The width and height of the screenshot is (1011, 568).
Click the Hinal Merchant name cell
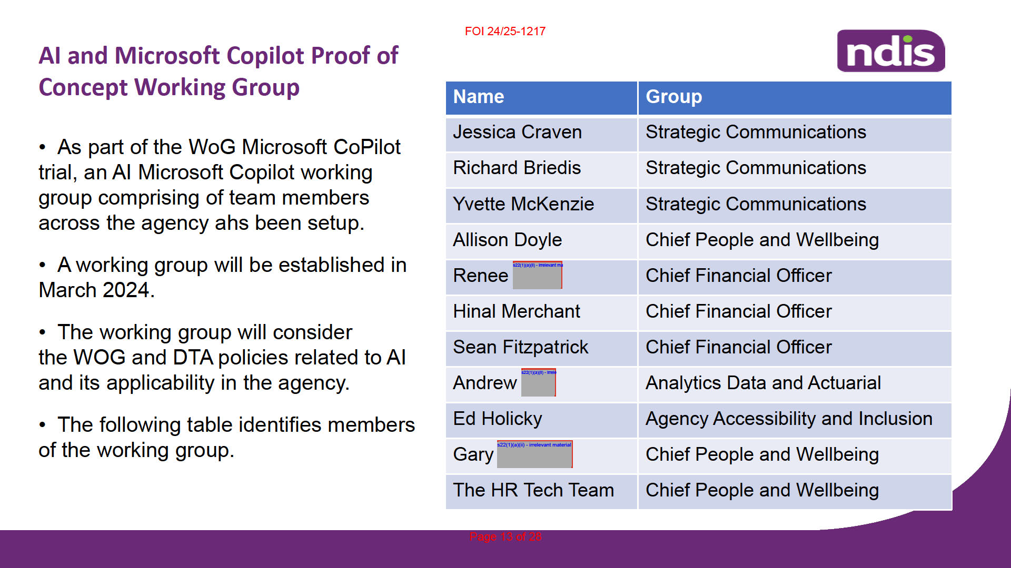pyautogui.click(x=541, y=313)
